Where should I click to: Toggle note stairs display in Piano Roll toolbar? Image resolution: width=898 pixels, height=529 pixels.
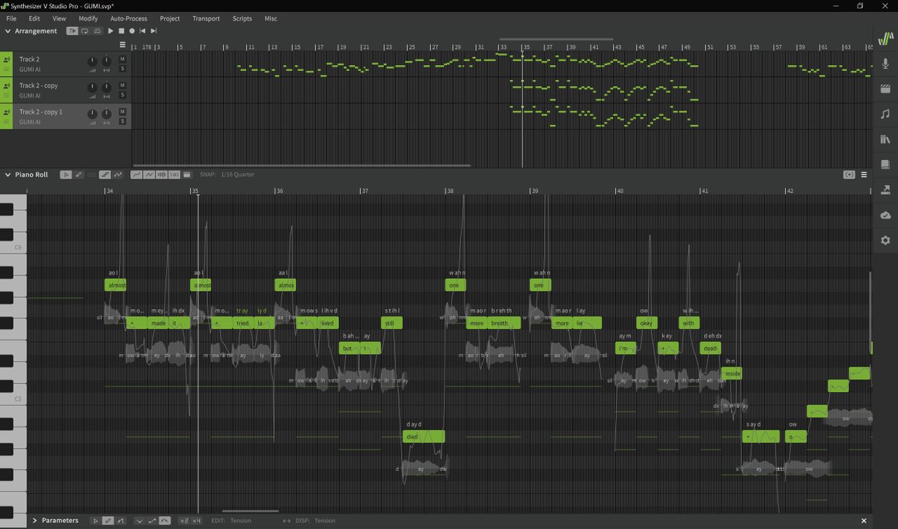pyautogui.click(x=105, y=174)
